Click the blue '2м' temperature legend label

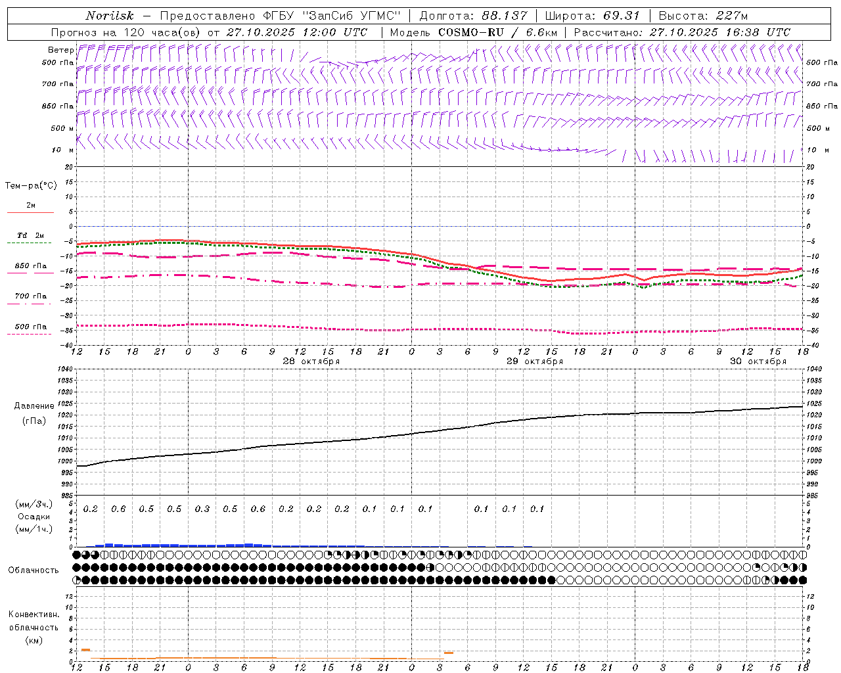(x=31, y=206)
